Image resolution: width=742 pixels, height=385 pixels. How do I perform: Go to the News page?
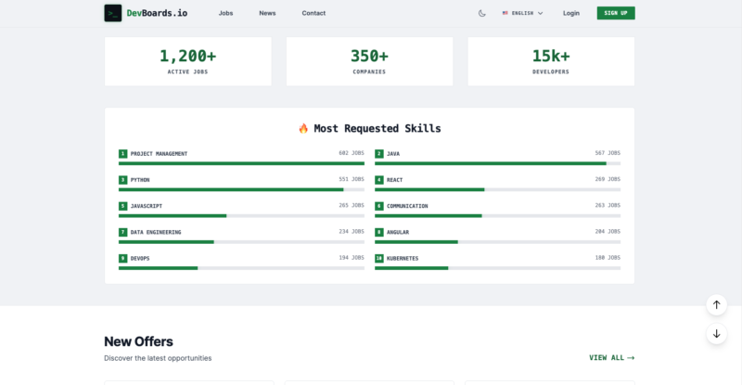pyautogui.click(x=267, y=13)
